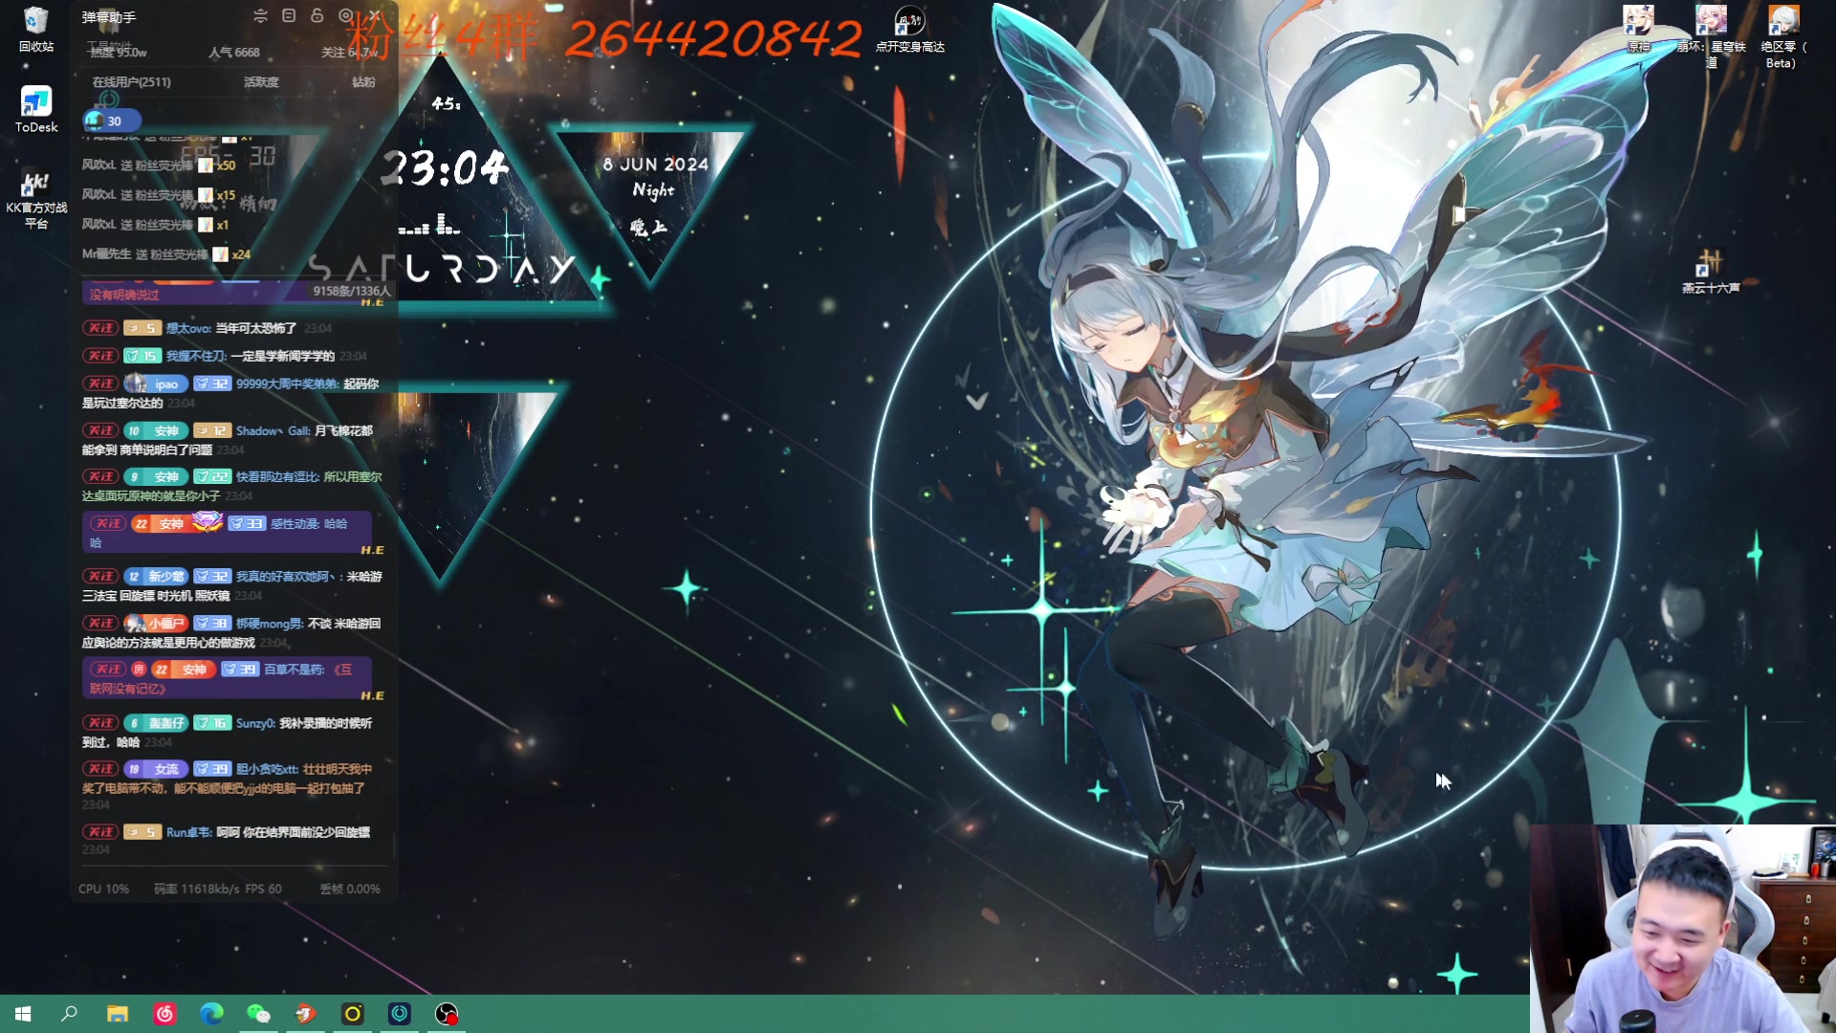Click username 胆小贪吃xtt in chat
This screenshot has height=1033, width=1836.
pos(267,768)
